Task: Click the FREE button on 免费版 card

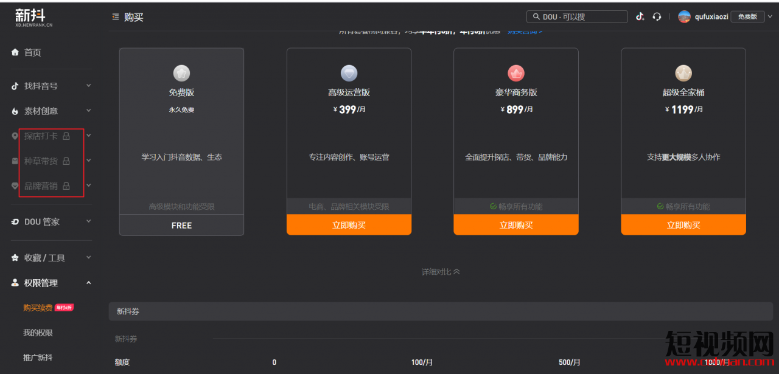Action: point(181,225)
